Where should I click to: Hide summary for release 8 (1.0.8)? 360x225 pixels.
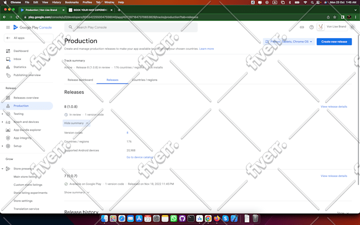coord(76,123)
